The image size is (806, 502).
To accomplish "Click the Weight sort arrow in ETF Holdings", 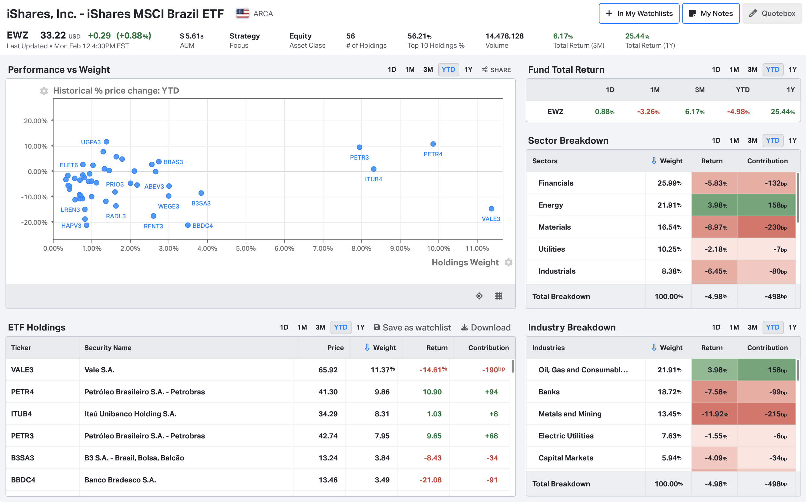I will (367, 347).
